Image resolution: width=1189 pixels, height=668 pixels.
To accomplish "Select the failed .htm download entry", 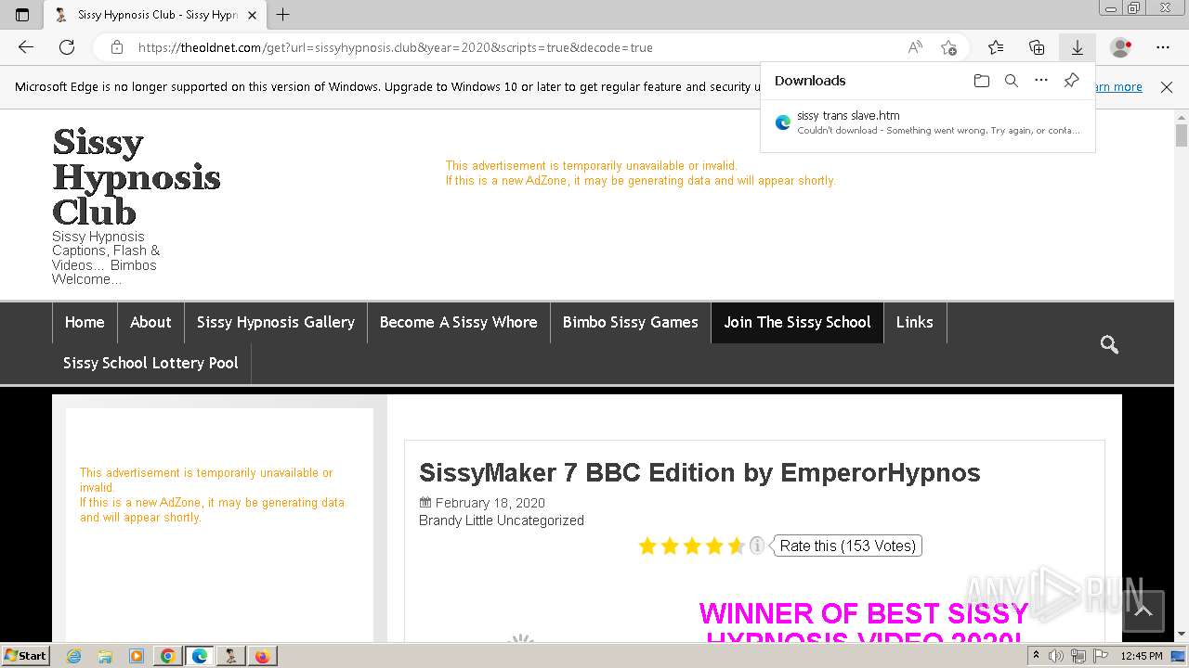I will click(928, 122).
